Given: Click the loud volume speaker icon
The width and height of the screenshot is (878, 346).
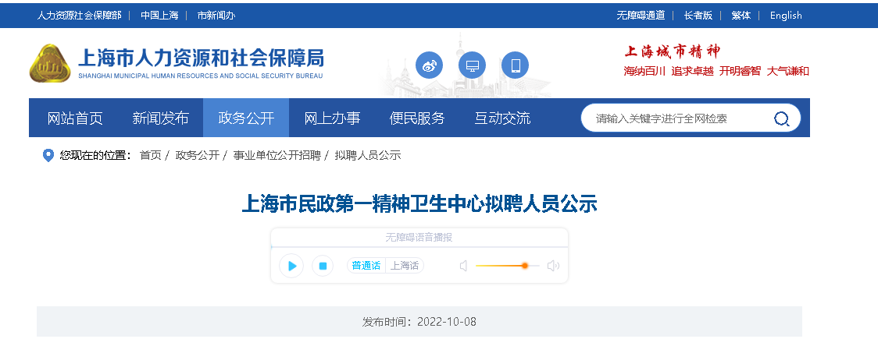Looking at the screenshot, I should 553,266.
